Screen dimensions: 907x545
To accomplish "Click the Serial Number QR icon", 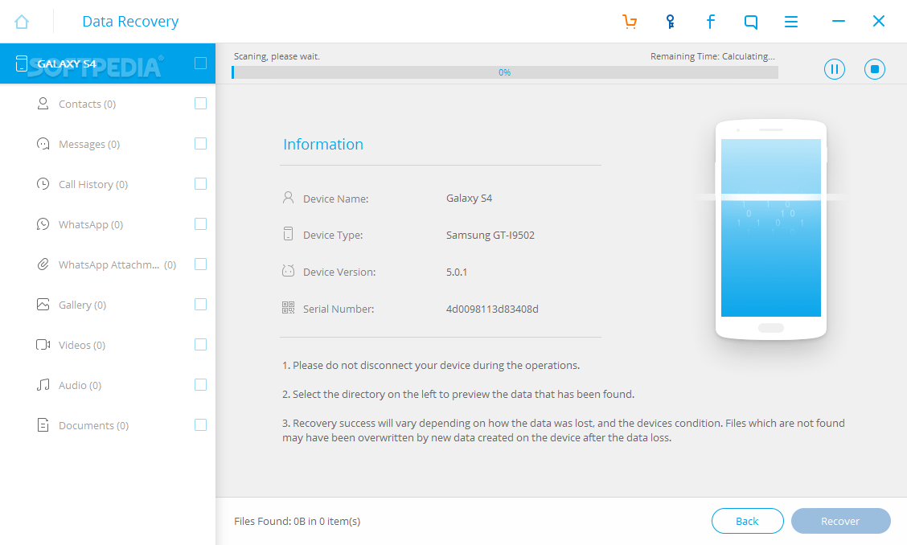I will [288, 307].
